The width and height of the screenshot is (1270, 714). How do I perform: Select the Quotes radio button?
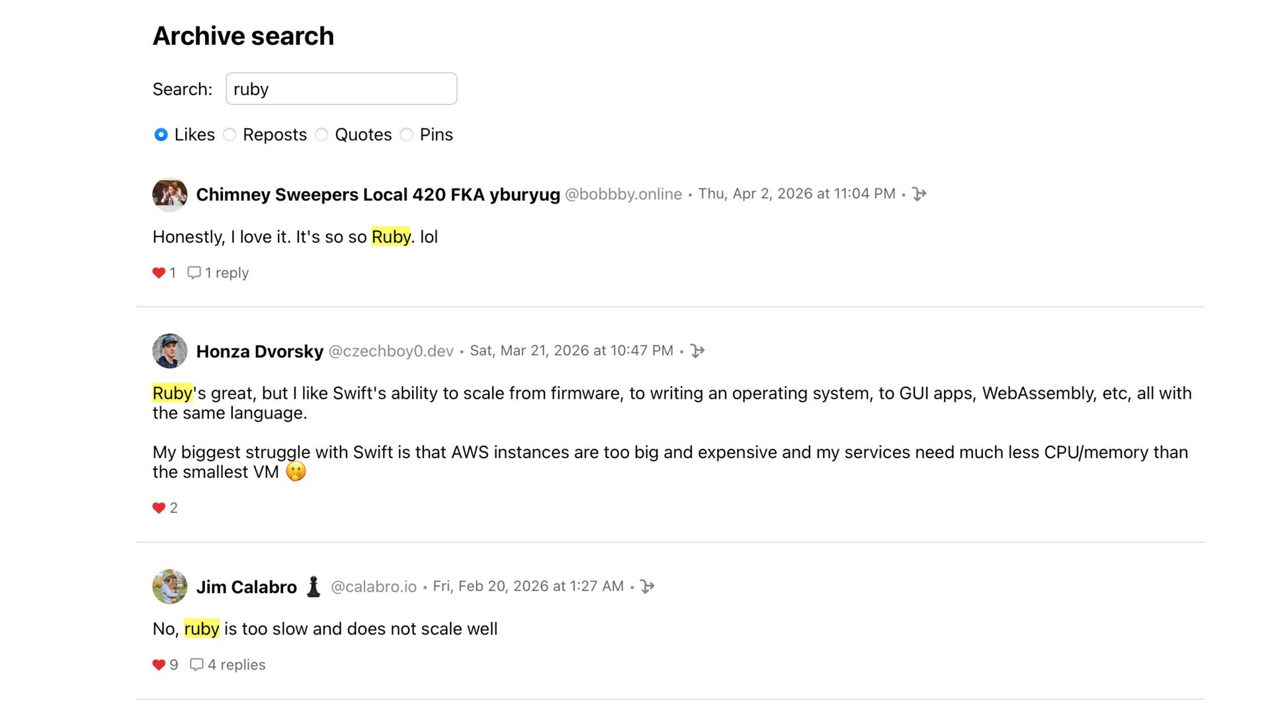pyautogui.click(x=321, y=135)
